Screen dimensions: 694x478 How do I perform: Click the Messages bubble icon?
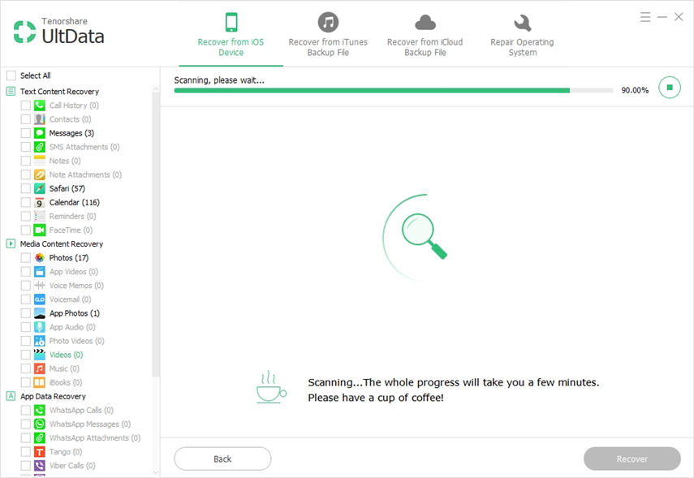[x=40, y=133]
